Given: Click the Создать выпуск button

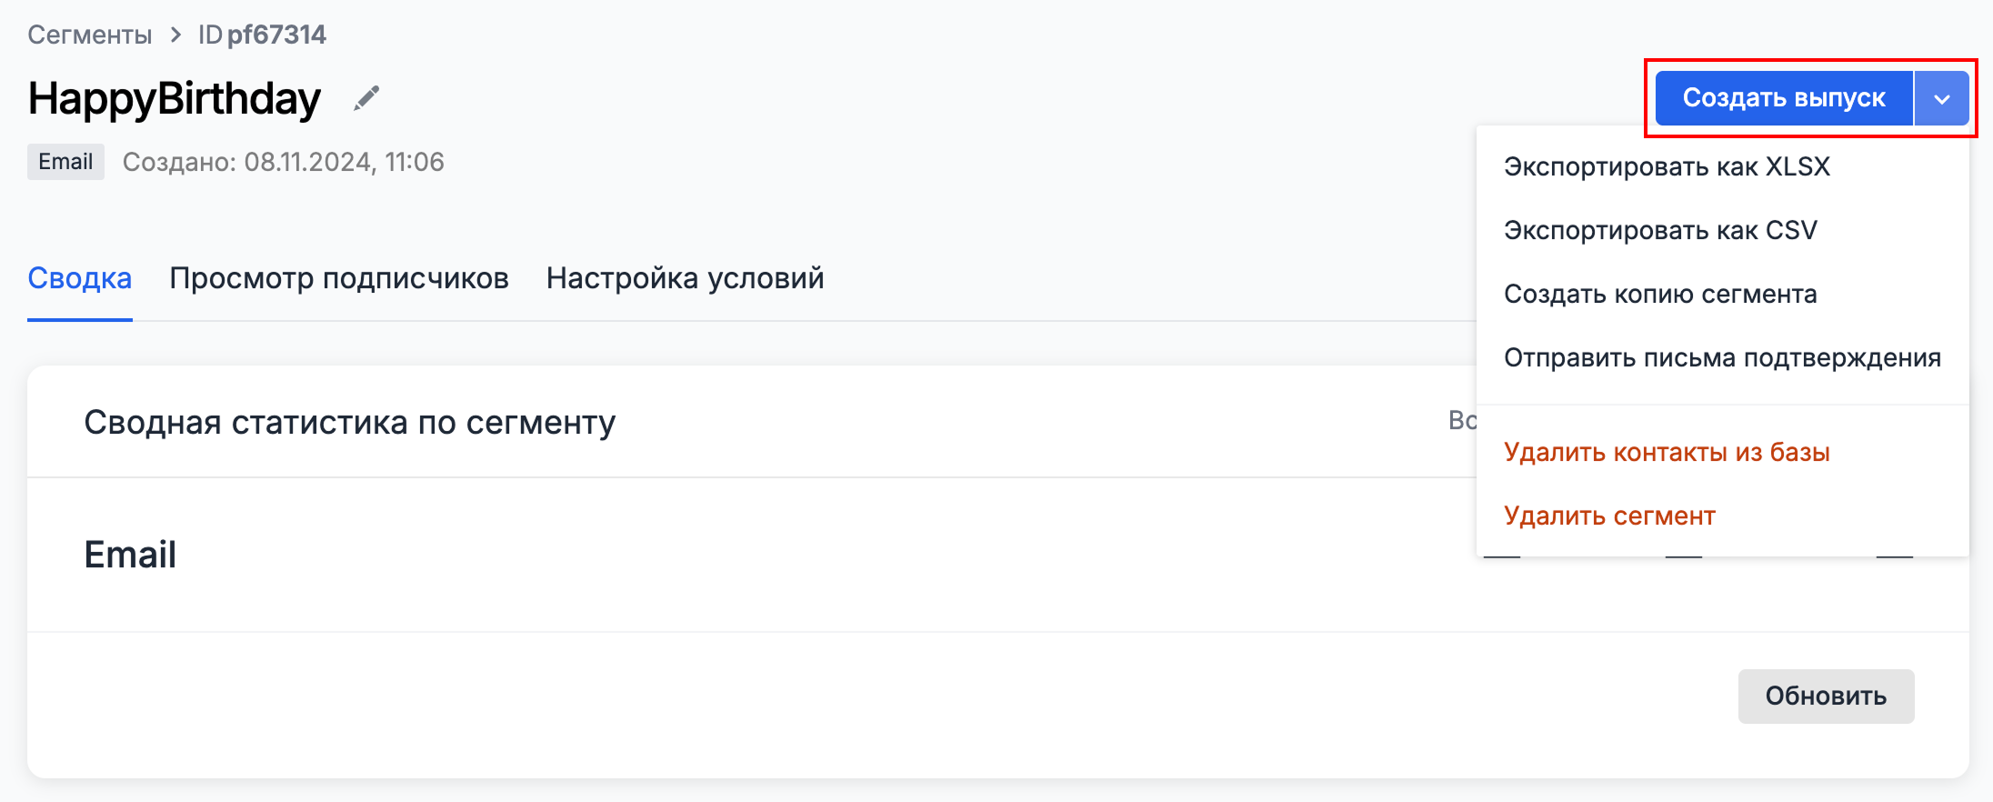Looking at the screenshot, I should click(1784, 98).
